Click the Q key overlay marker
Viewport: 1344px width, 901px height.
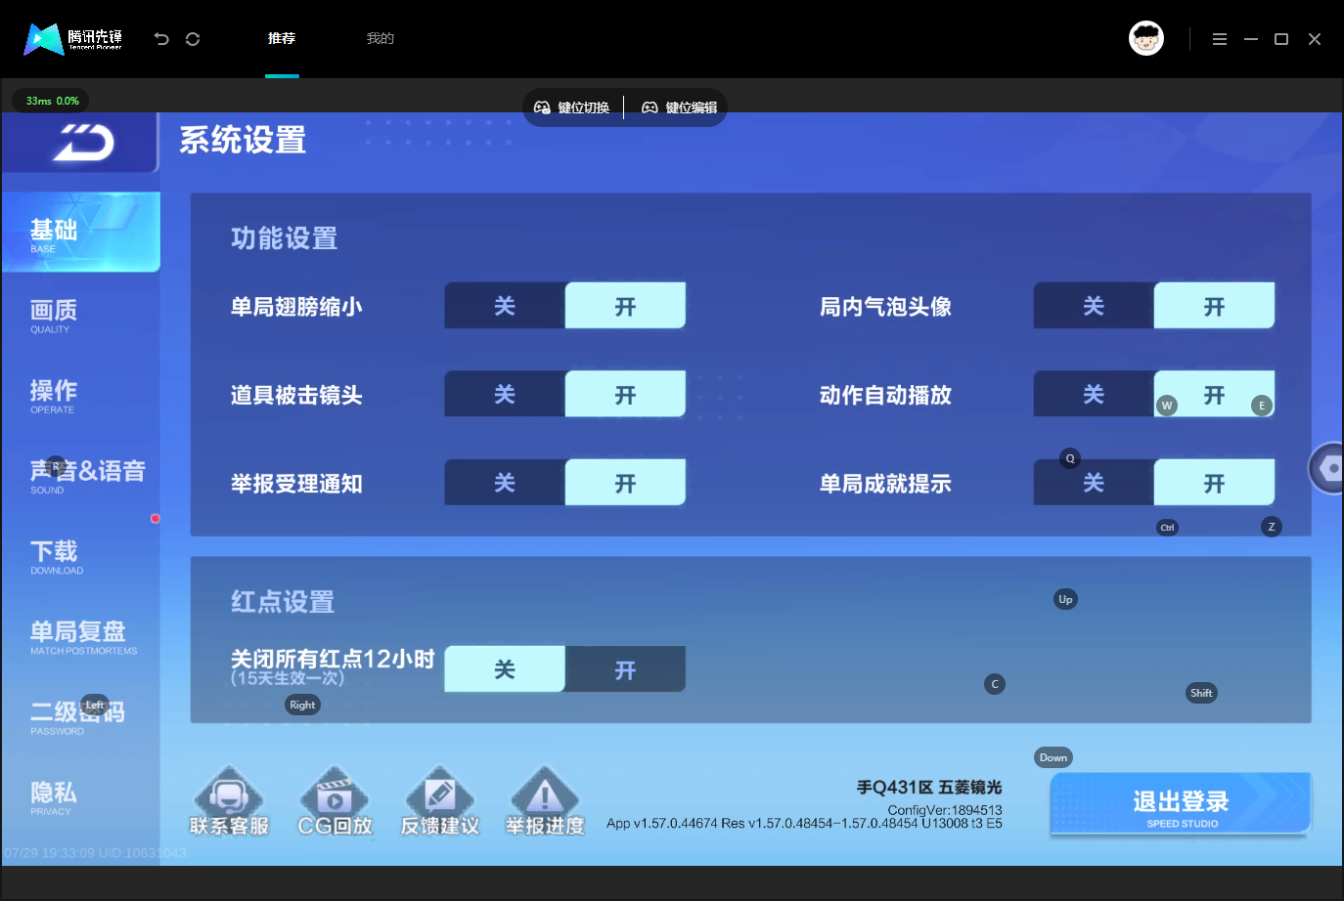[1070, 458]
